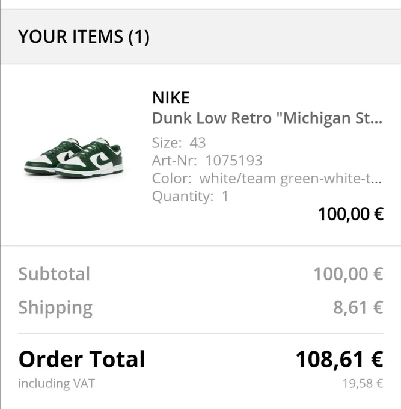Click the including VAT note
Image resolution: width=401 pixels, height=409 pixels.
pos(57,384)
